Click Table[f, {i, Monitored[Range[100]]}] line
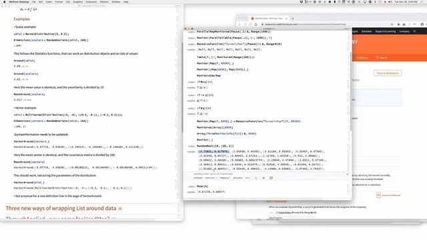Image resolution: width=427 pixels, height=240 pixels. click(226, 57)
